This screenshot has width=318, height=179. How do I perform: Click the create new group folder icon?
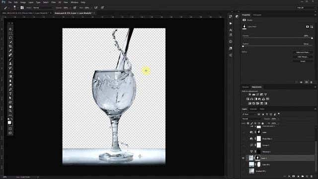pos(303,177)
